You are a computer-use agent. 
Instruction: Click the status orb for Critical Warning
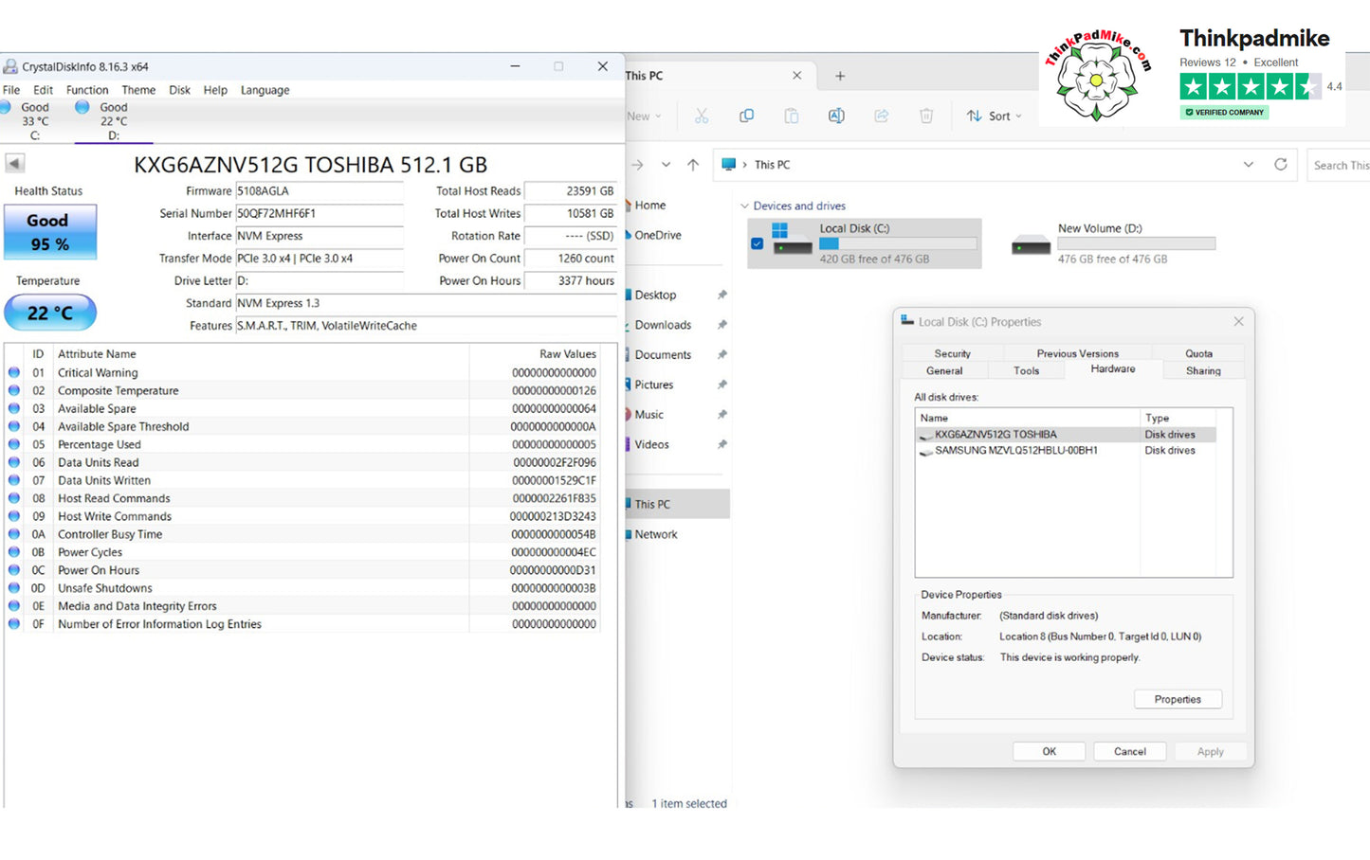(14, 372)
